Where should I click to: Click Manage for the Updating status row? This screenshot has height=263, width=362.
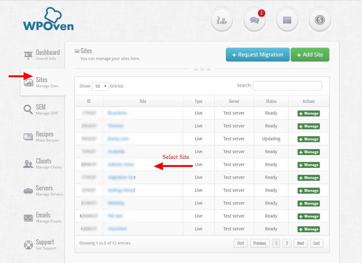(309, 139)
